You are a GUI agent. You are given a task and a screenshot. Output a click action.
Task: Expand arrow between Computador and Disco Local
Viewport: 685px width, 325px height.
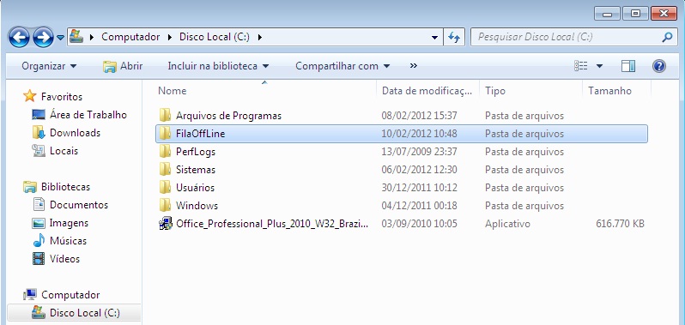pos(169,37)
